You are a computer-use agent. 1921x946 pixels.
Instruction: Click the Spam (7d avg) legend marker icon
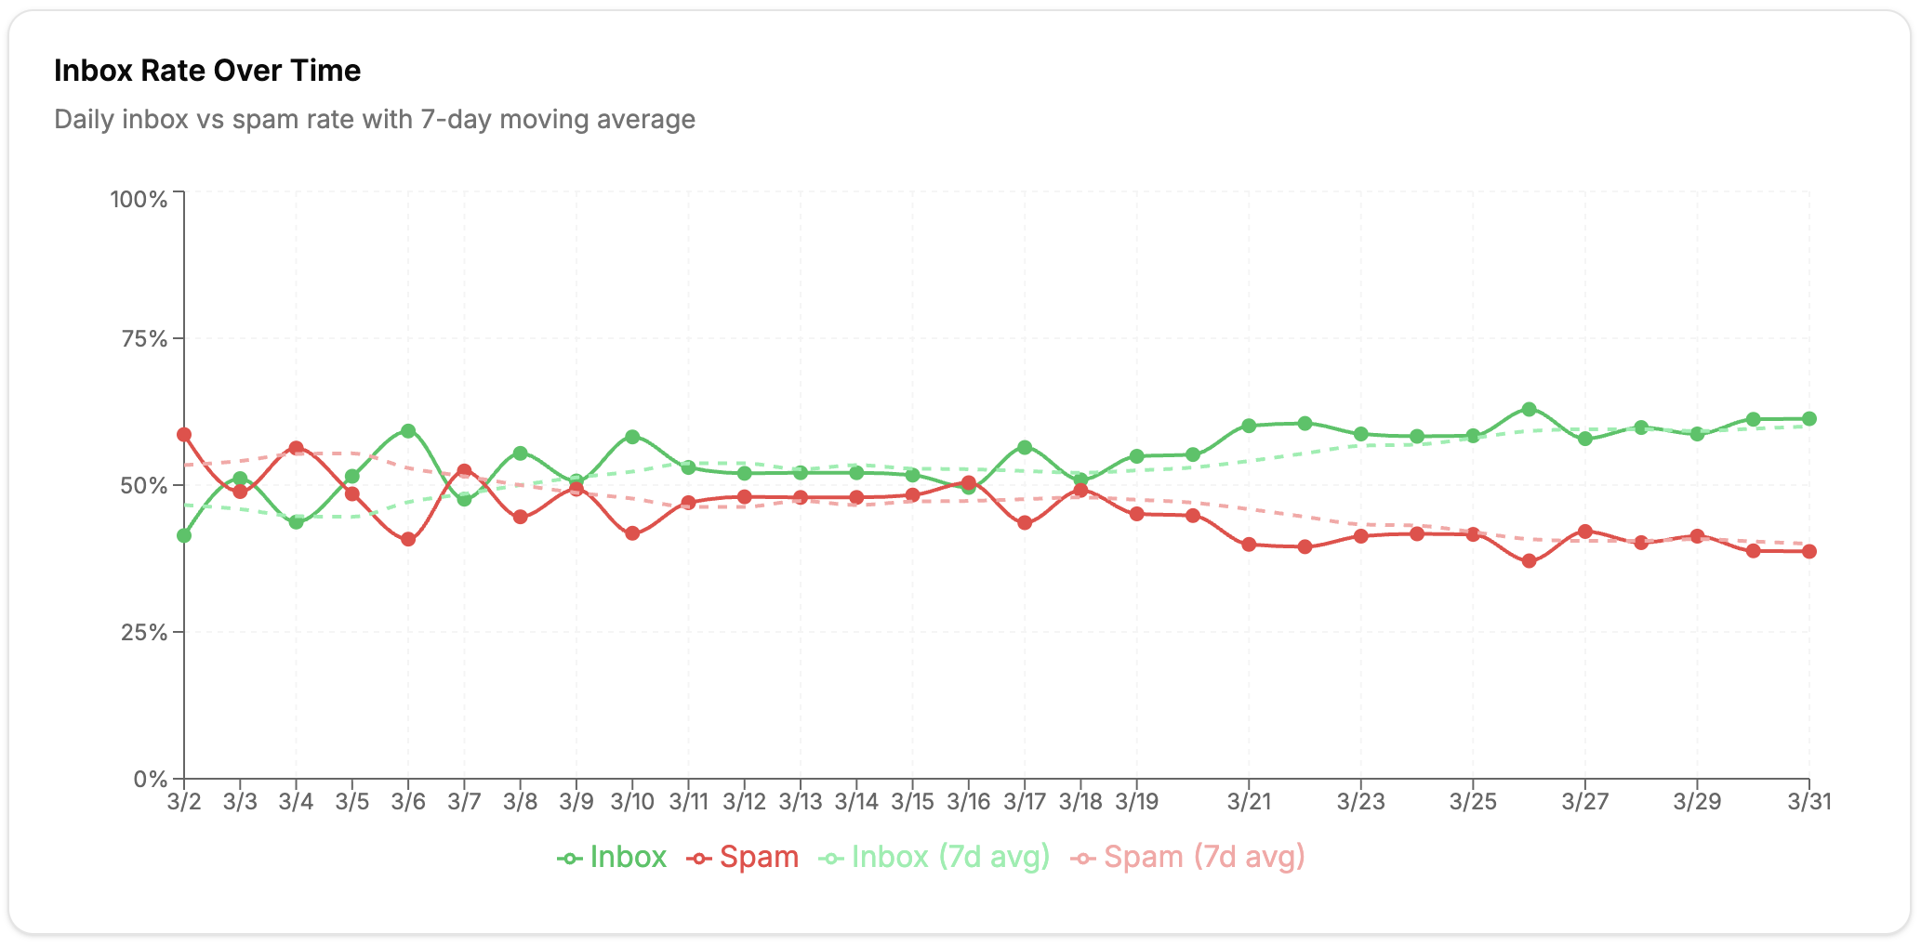pyautogui.click(x=1082, y=859)
